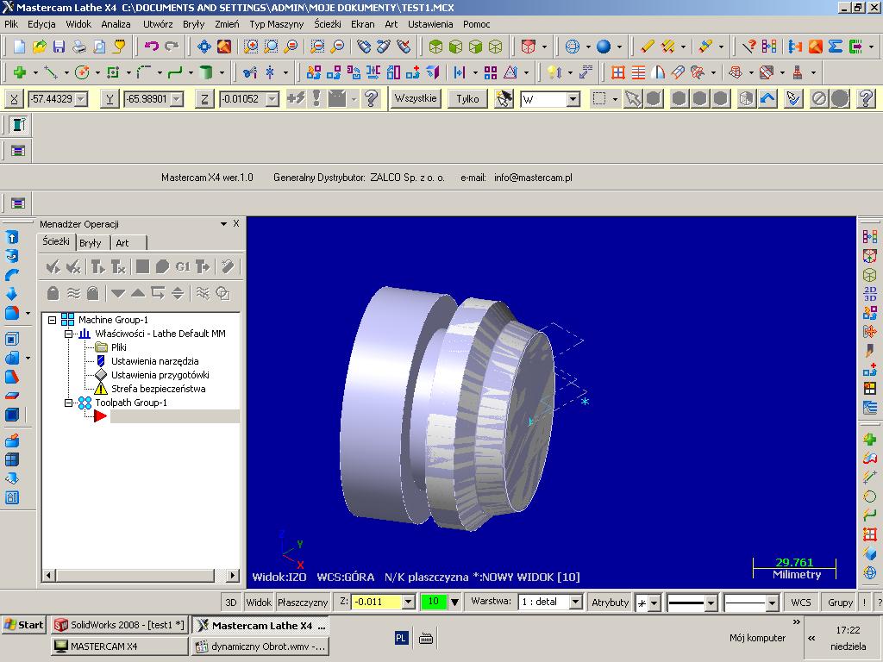883x662 pixels.
Task: Create a new file via toolbar icon
Action: coord(20,47)
